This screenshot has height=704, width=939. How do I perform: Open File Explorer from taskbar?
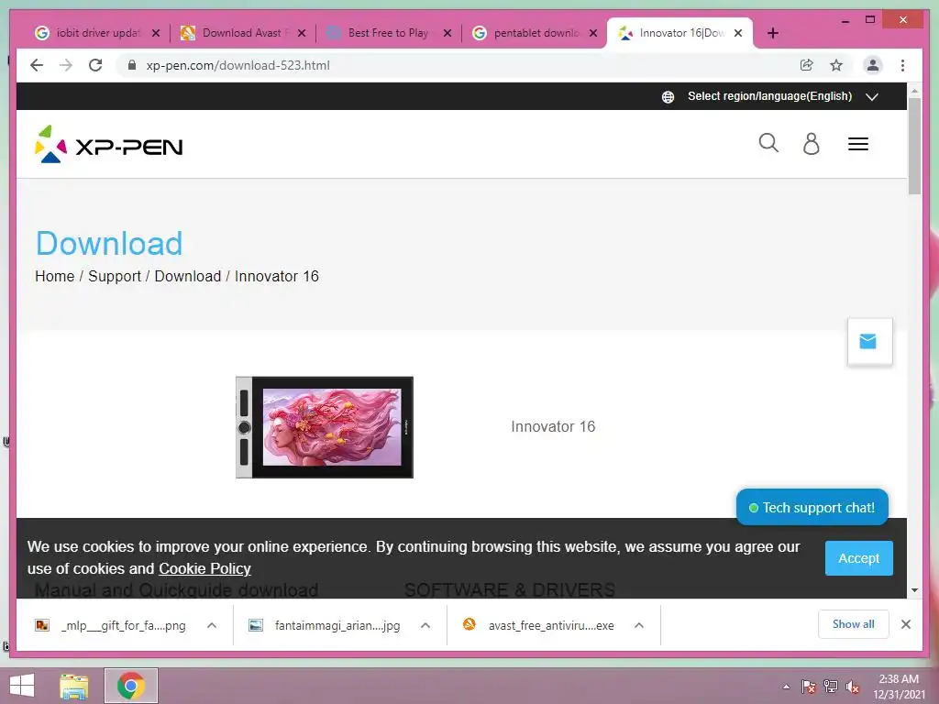(74, 686)
